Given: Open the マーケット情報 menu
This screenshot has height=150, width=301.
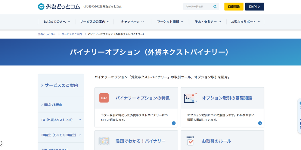Looking at the screenshot, I should (x=170, y=22).
